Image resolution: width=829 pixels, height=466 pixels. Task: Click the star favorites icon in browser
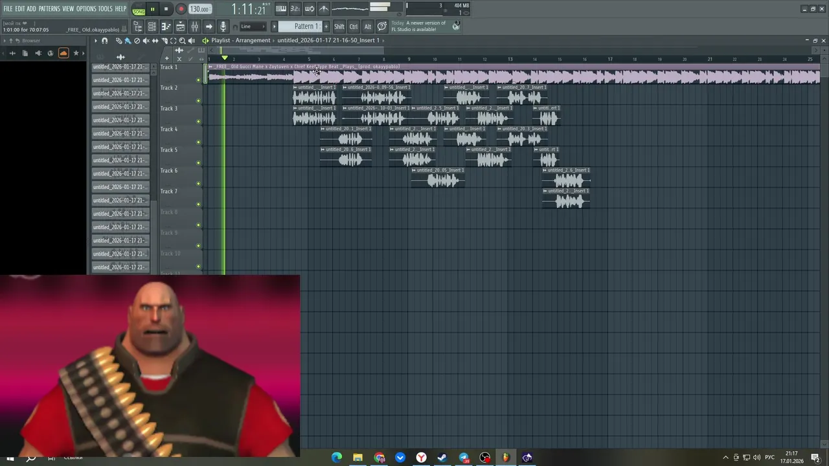tap(76, 53)
